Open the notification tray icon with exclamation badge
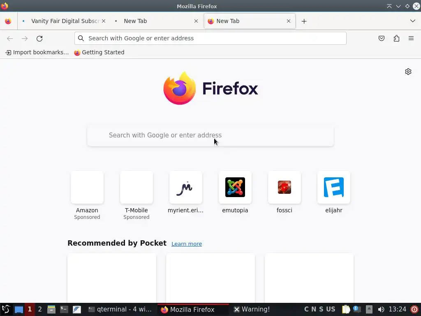The height and width of the screenshot is (316, 421). pyautogui.click(x=357, y=309)
